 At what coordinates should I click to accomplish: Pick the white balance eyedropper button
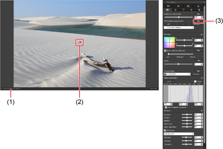[x=168, y=25]
